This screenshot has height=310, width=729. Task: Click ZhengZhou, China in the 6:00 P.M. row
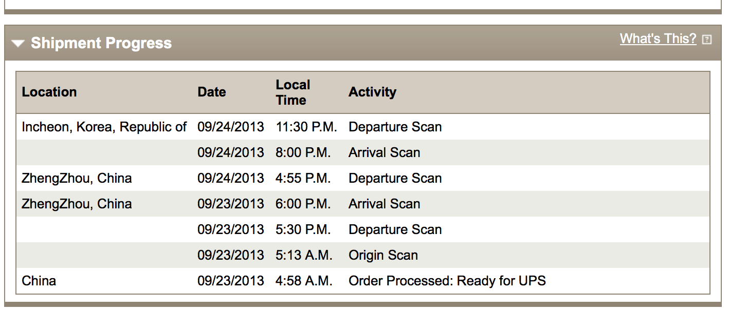77,204
